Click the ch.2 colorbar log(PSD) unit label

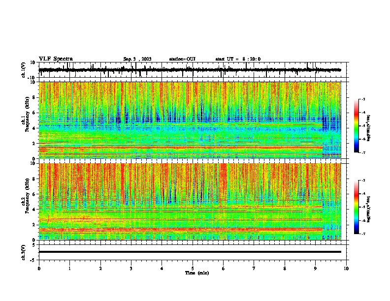click(368, 209)
